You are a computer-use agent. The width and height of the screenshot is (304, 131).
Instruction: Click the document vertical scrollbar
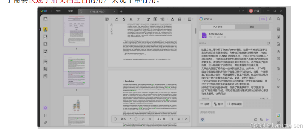click(x=196, y=31)
